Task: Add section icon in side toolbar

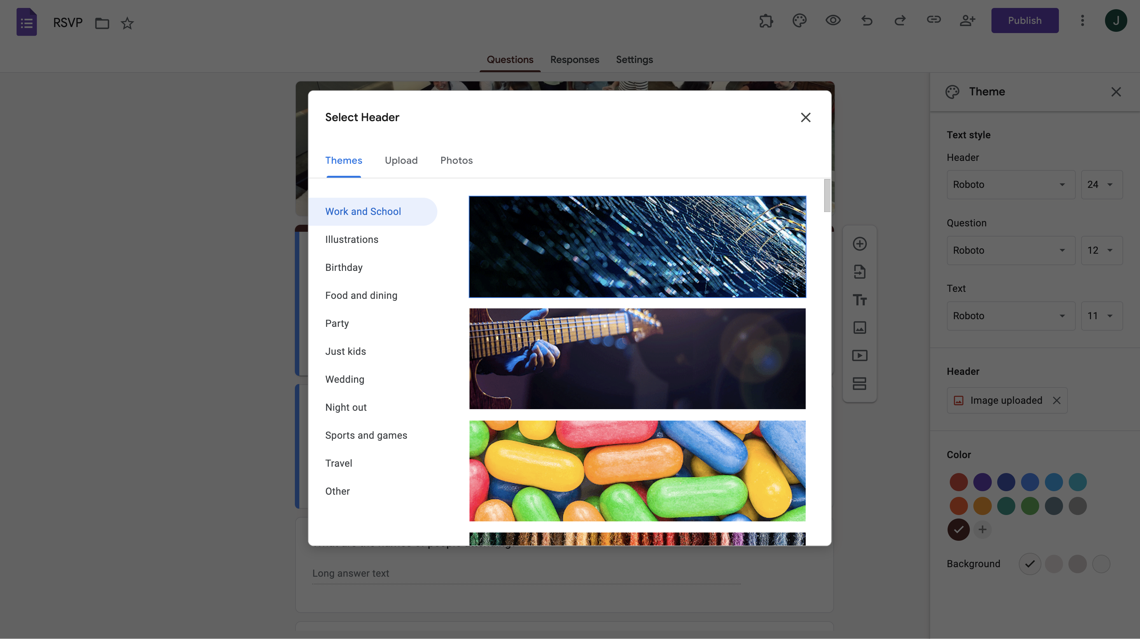Action: click(859, 383)
